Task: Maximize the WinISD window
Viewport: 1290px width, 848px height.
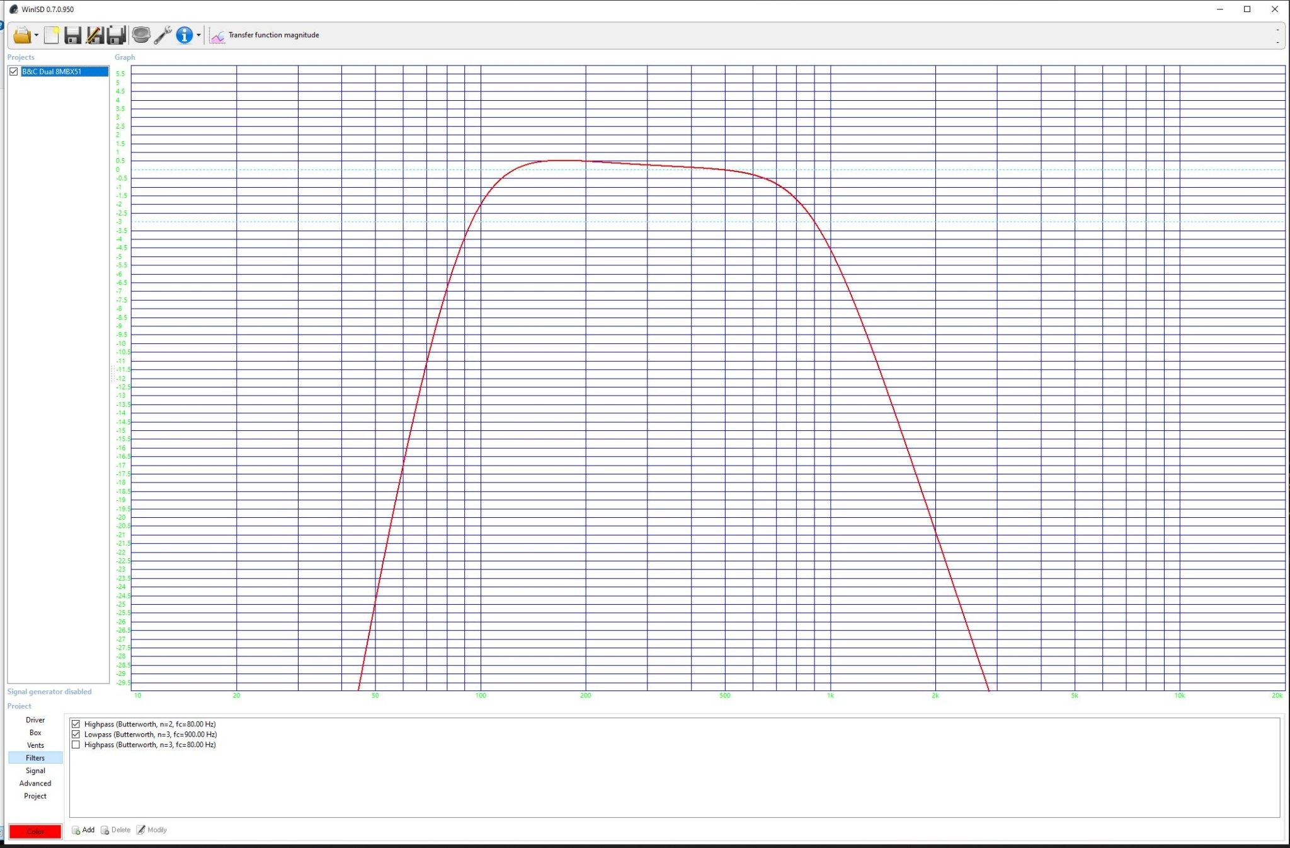Action: point(1247,9)
